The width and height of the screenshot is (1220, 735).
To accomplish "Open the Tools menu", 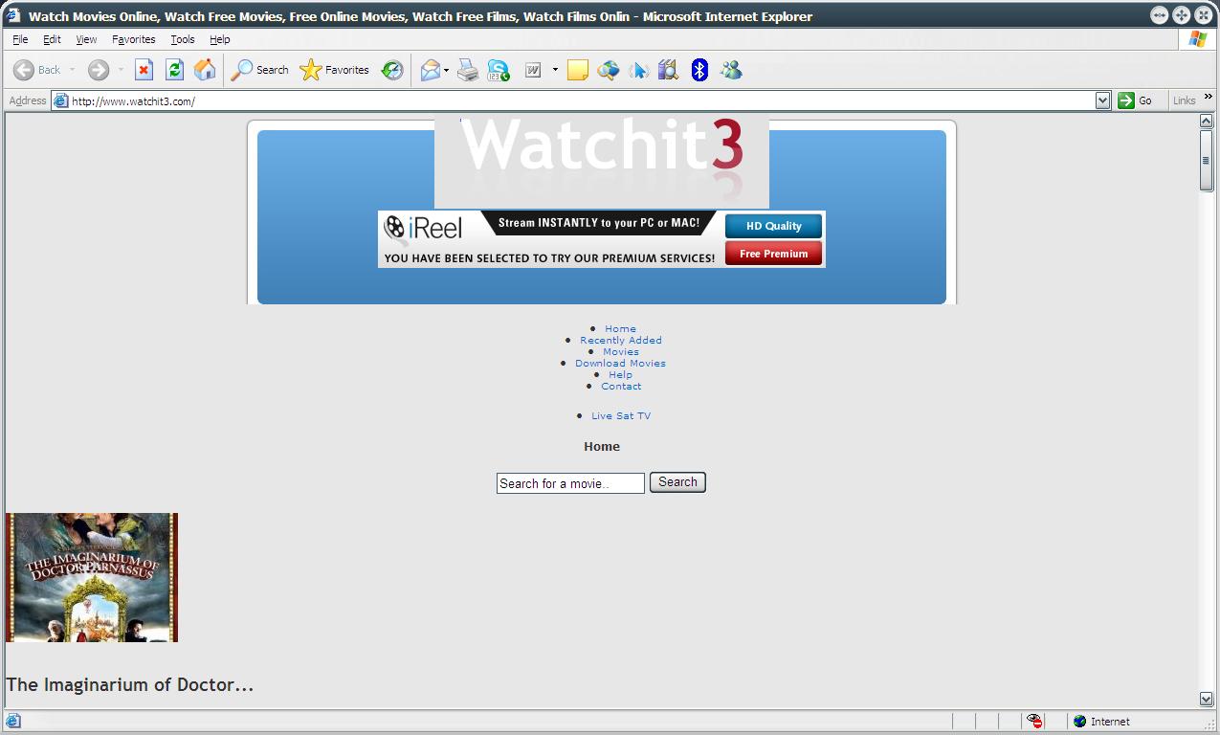I will pos(182,39).
